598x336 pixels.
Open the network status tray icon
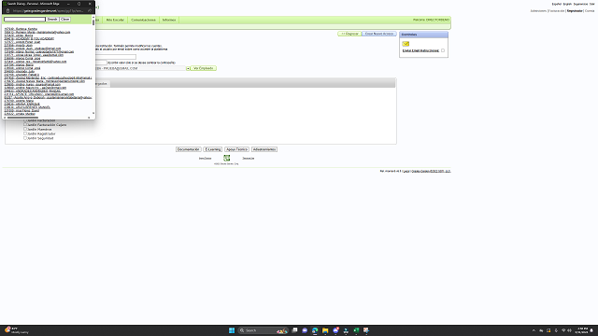(x=563, y=330)
